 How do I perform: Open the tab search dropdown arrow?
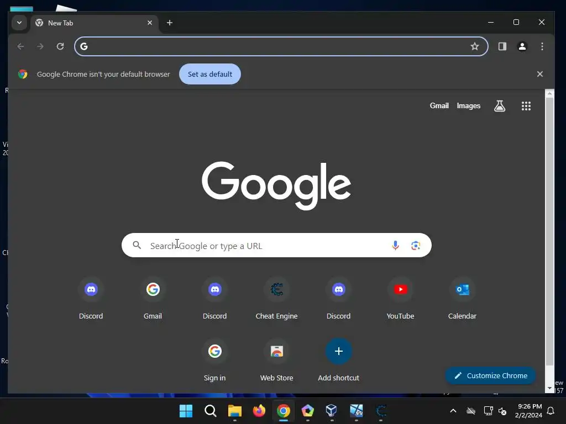tap(19, 23)
